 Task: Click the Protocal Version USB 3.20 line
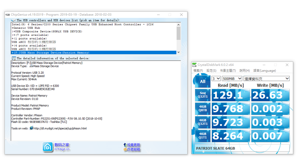pyautogui.click(x=27, y=73)
